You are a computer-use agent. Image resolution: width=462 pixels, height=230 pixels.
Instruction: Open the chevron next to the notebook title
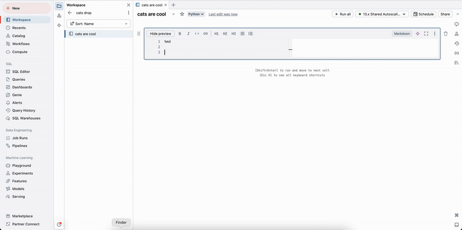pos(173,14)
